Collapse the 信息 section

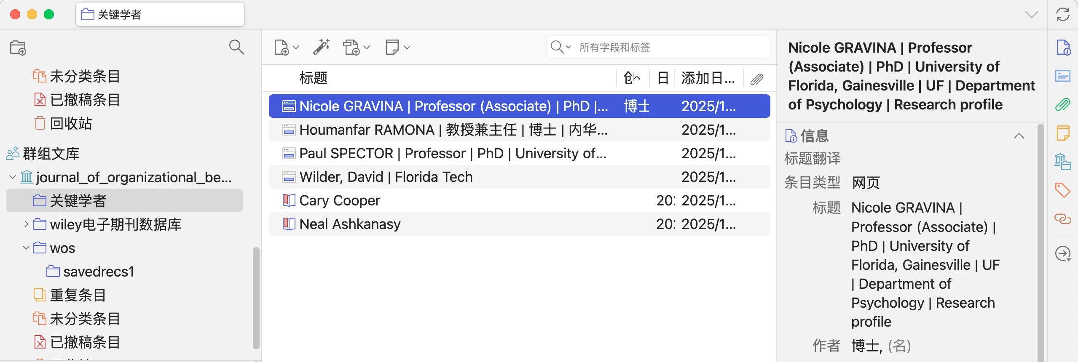1019,136
